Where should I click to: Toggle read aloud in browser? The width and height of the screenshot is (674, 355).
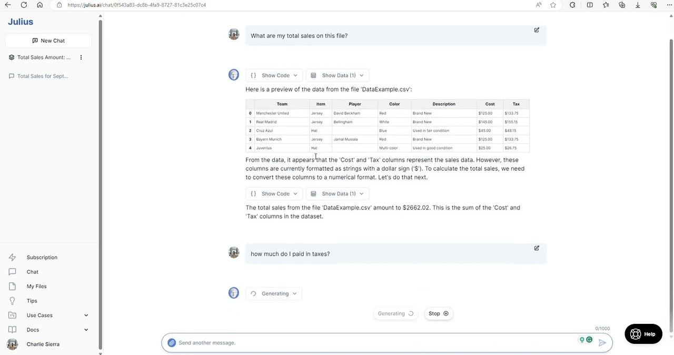pos(539,5)
